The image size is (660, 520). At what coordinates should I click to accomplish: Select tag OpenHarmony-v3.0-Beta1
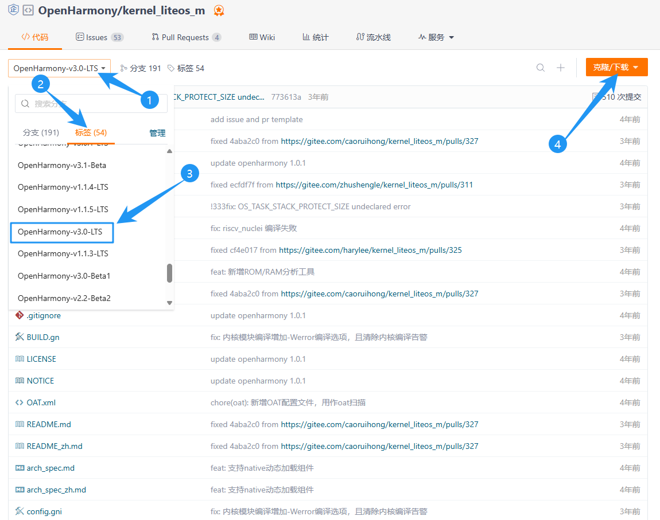(64, 276)
